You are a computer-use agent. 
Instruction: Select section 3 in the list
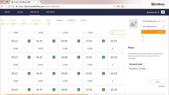tap(153, 40)
